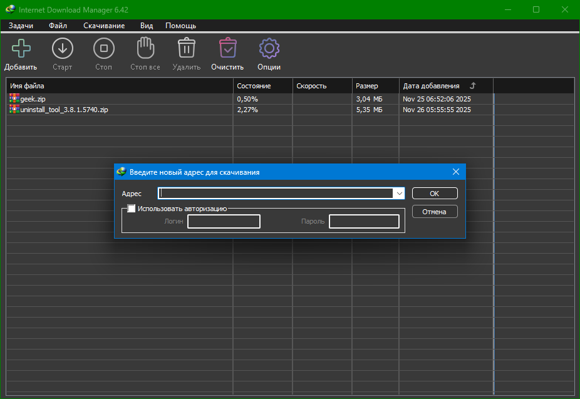Select the uninstall_tool_3.8.1.5740.zip row

pyautogui.click(x=65, y=110)
